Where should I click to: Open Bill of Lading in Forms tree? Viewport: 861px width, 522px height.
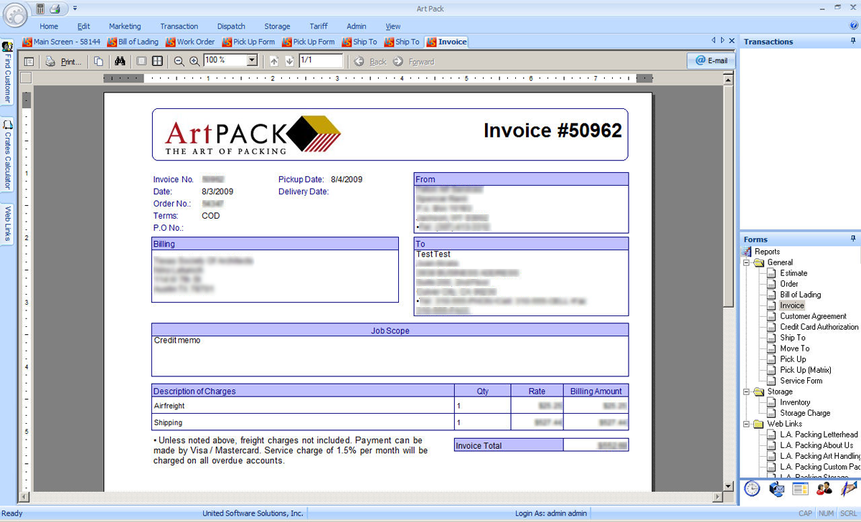click(x=800, y=295)
